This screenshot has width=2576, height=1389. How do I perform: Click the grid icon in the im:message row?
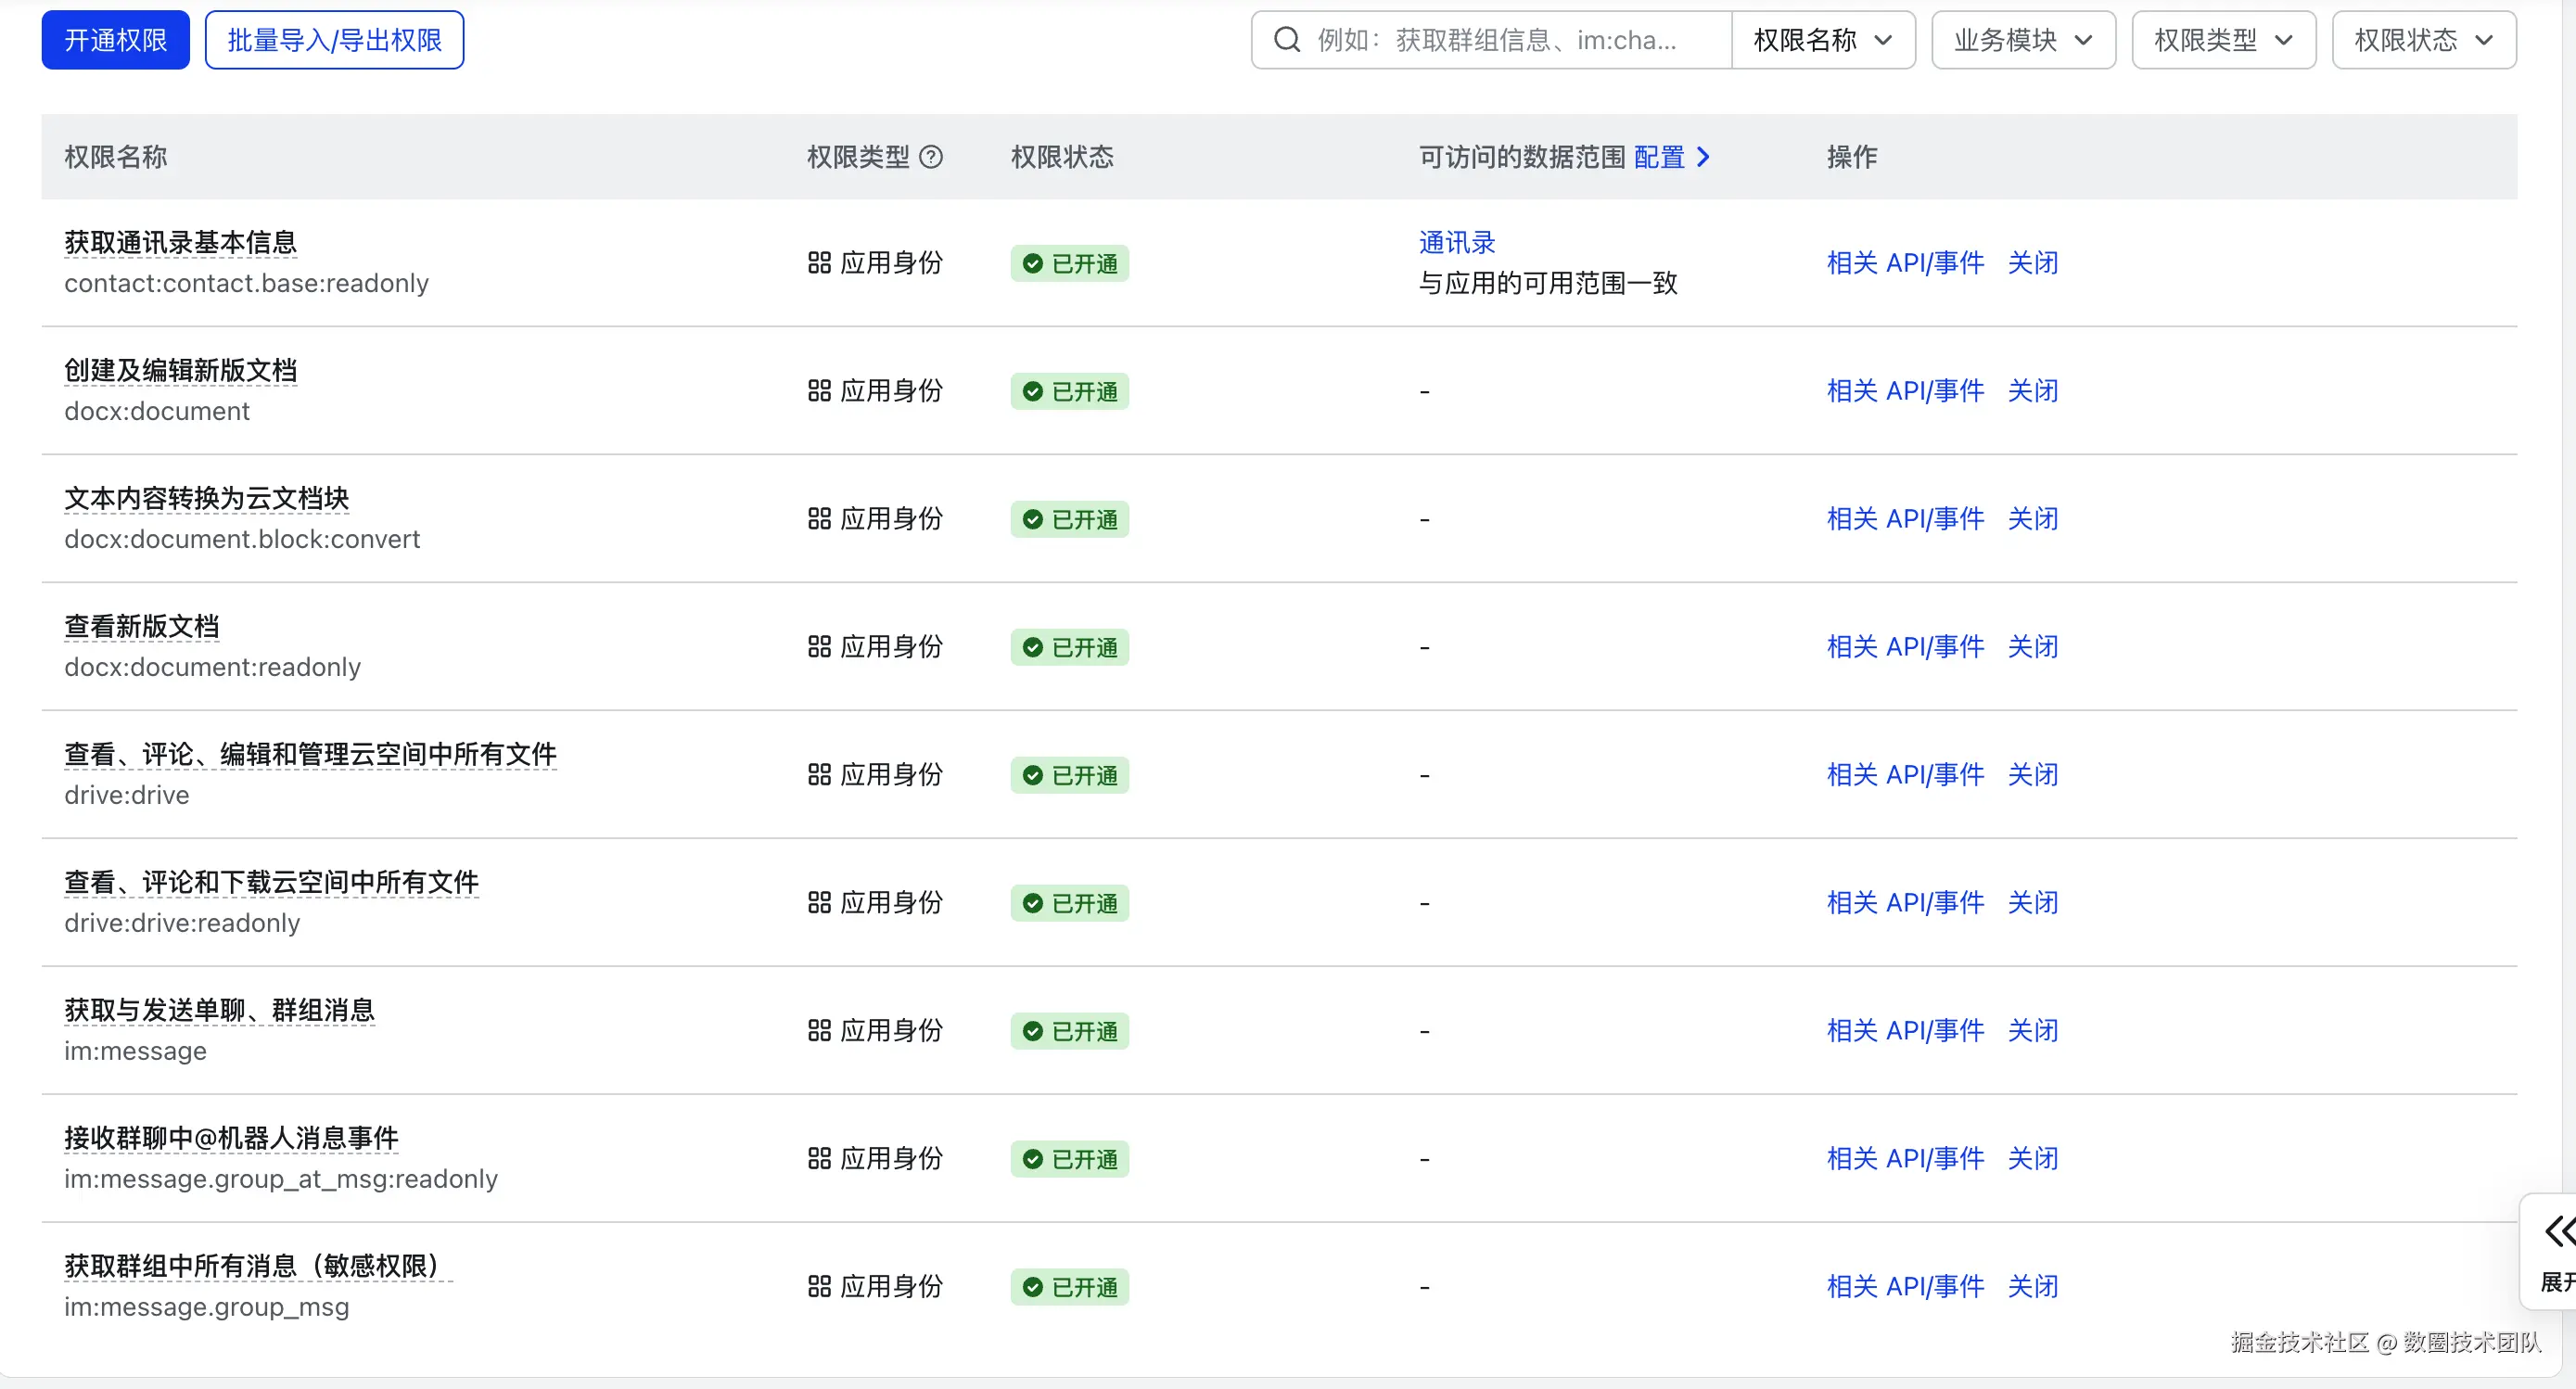coord(819,1031)
